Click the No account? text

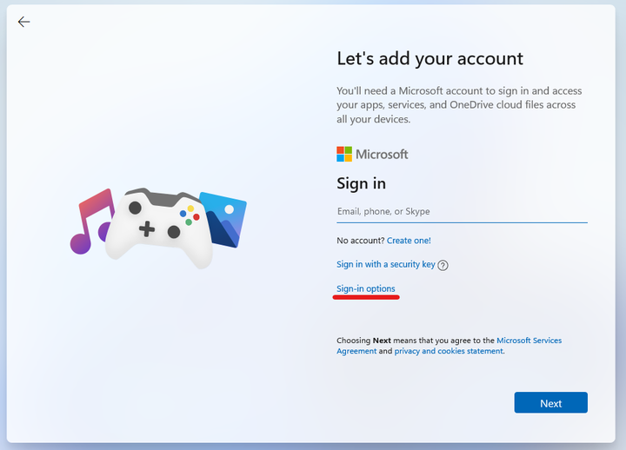(361, 241)
